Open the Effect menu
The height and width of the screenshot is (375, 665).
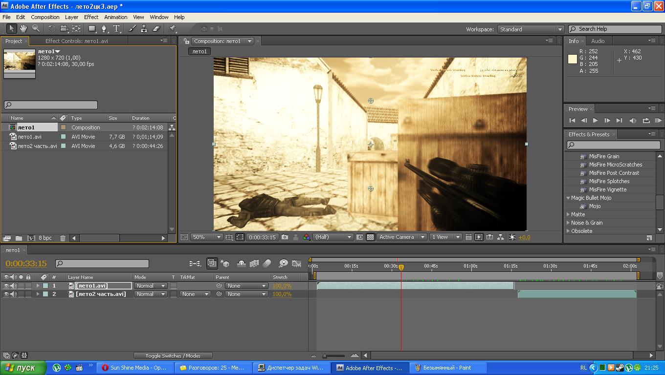91,17
